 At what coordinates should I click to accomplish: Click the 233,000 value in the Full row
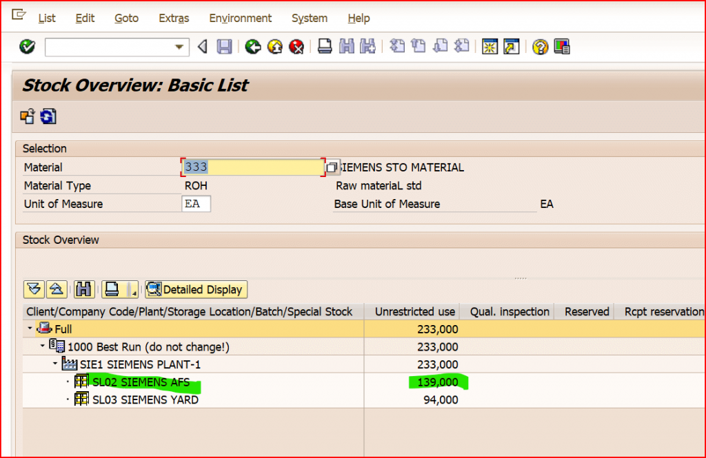pos(438,329)
